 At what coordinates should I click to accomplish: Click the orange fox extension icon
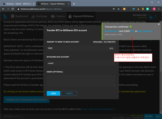click(x=138, y=9)
